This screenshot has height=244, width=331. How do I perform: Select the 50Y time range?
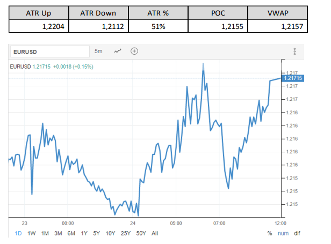141,233
